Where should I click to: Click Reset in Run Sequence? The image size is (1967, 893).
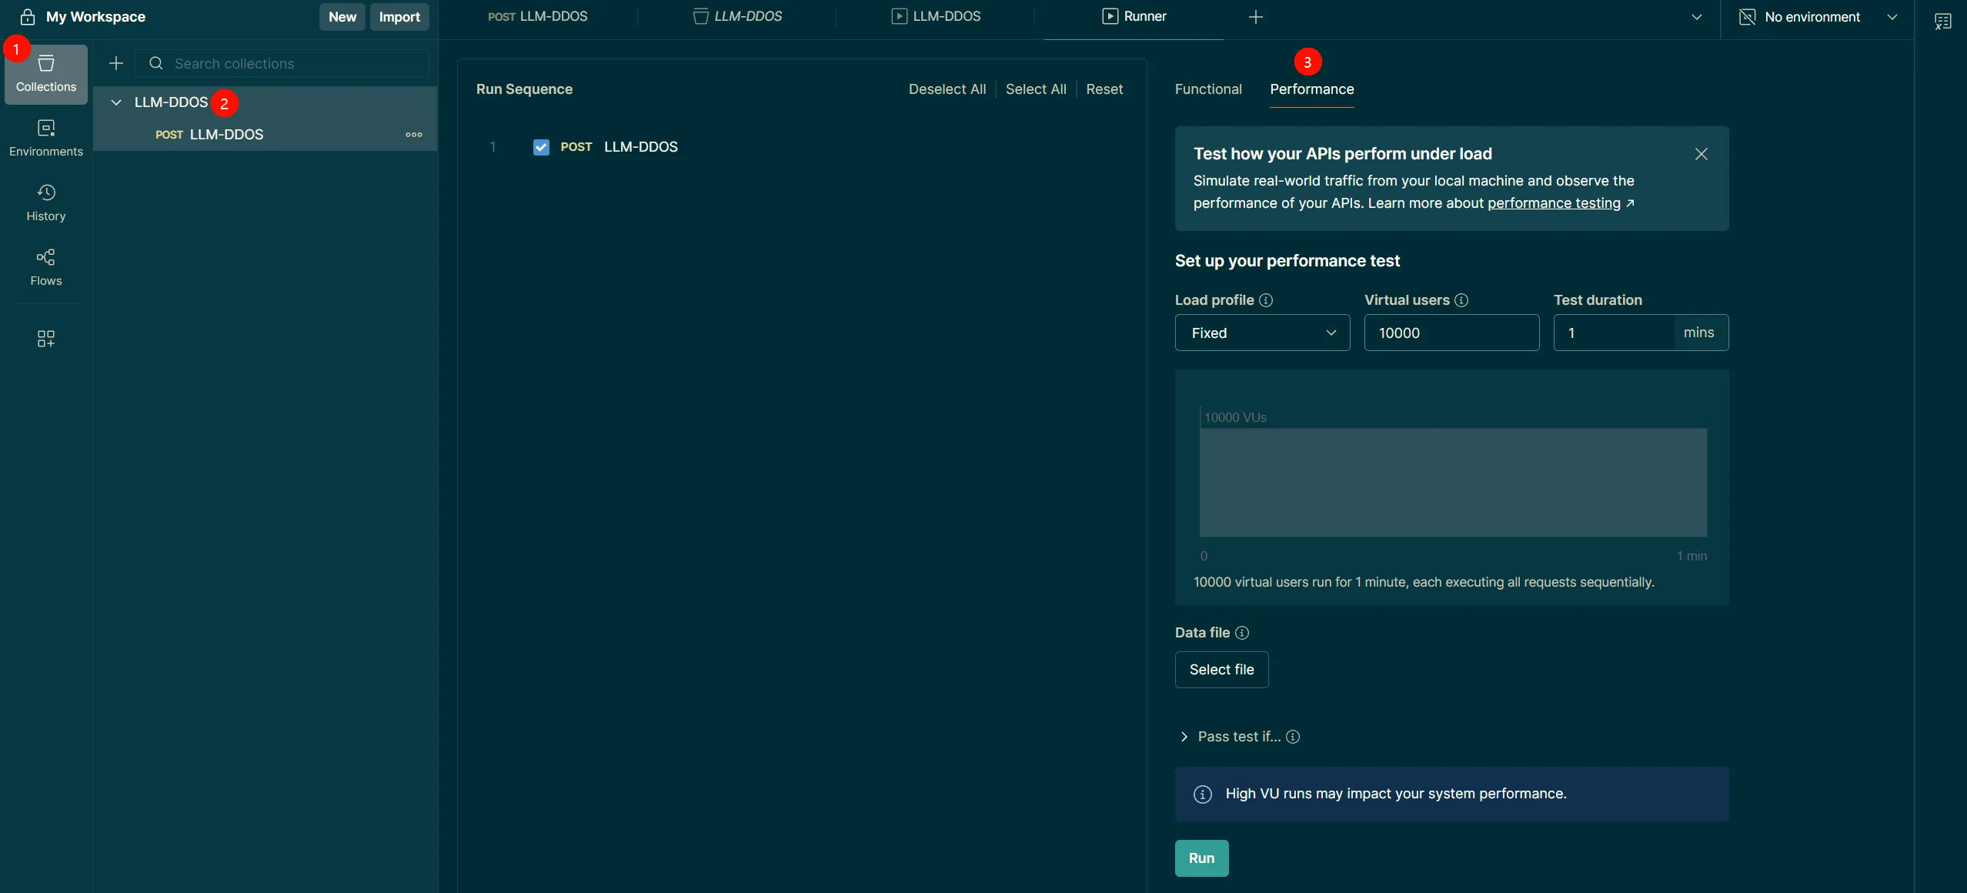(1104, 89)
